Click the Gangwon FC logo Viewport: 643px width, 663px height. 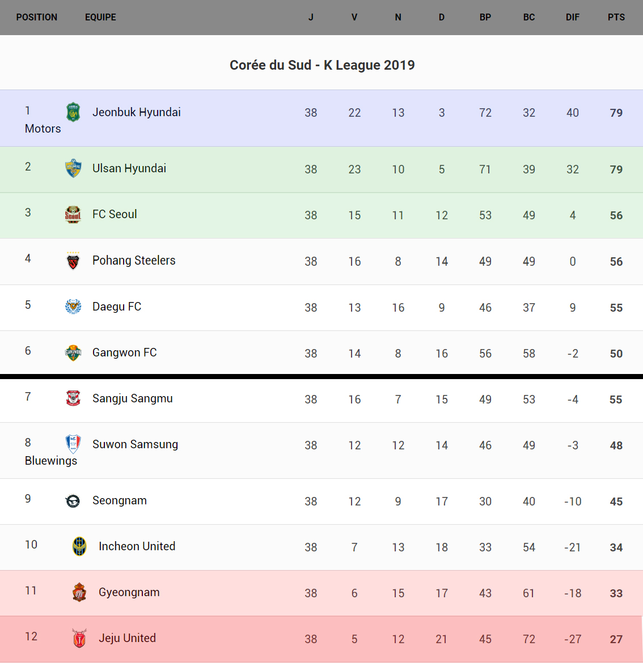coord(73,352)
